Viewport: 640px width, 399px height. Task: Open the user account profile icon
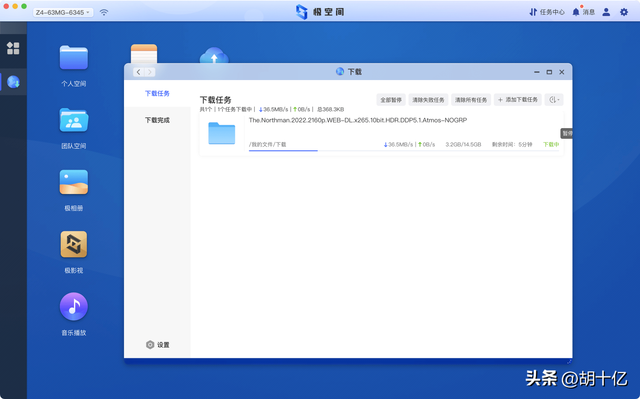[606, 12]
